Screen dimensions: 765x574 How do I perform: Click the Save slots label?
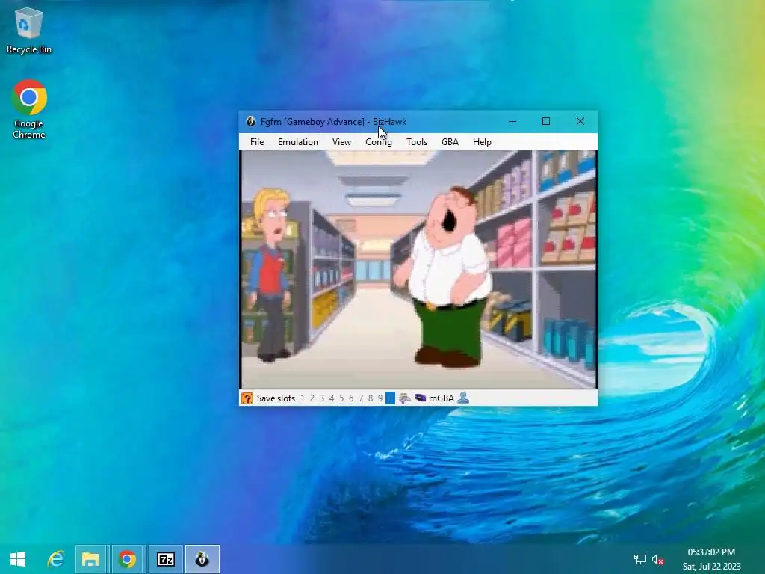coord(276,398)
